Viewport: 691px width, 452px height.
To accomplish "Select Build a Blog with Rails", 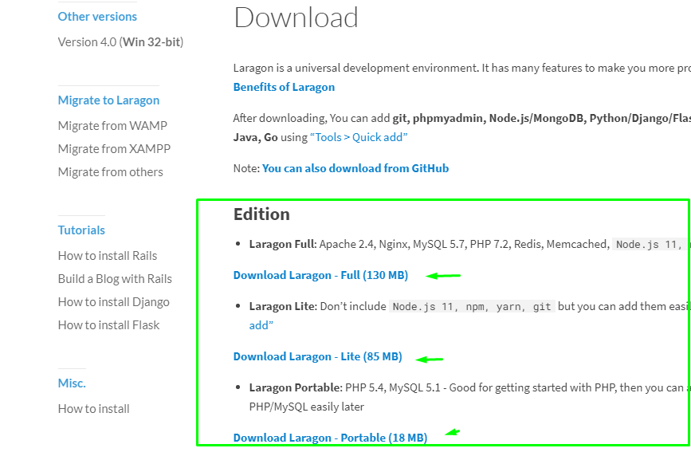I will tap(115, 278).
